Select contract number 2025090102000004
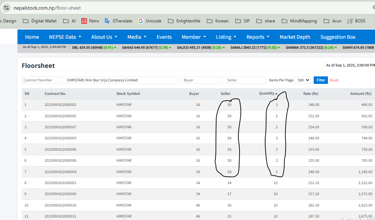The image size is (375, 220). (60, 172)
